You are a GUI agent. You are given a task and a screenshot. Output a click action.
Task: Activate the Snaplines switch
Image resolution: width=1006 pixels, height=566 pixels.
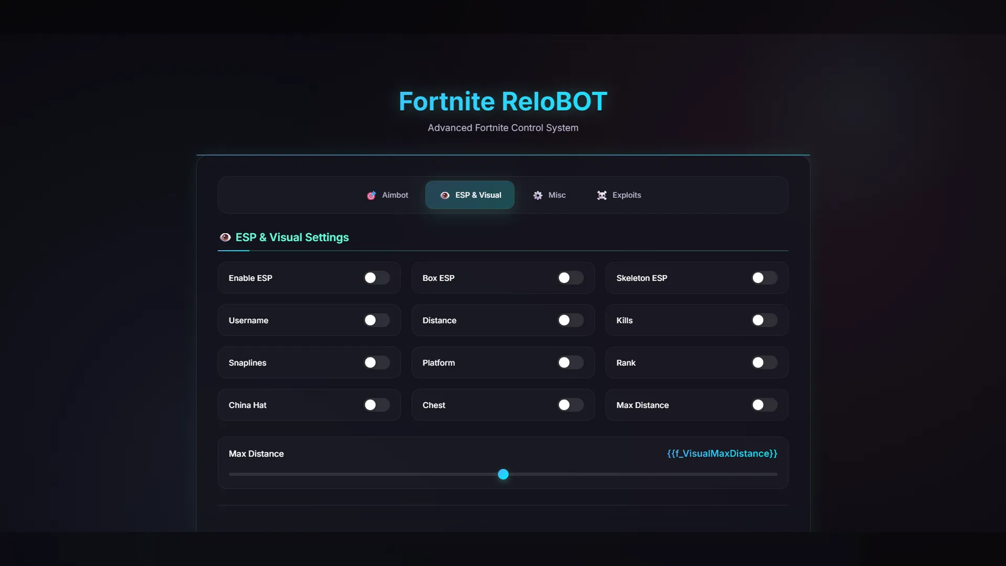click(x=377, y=363)
